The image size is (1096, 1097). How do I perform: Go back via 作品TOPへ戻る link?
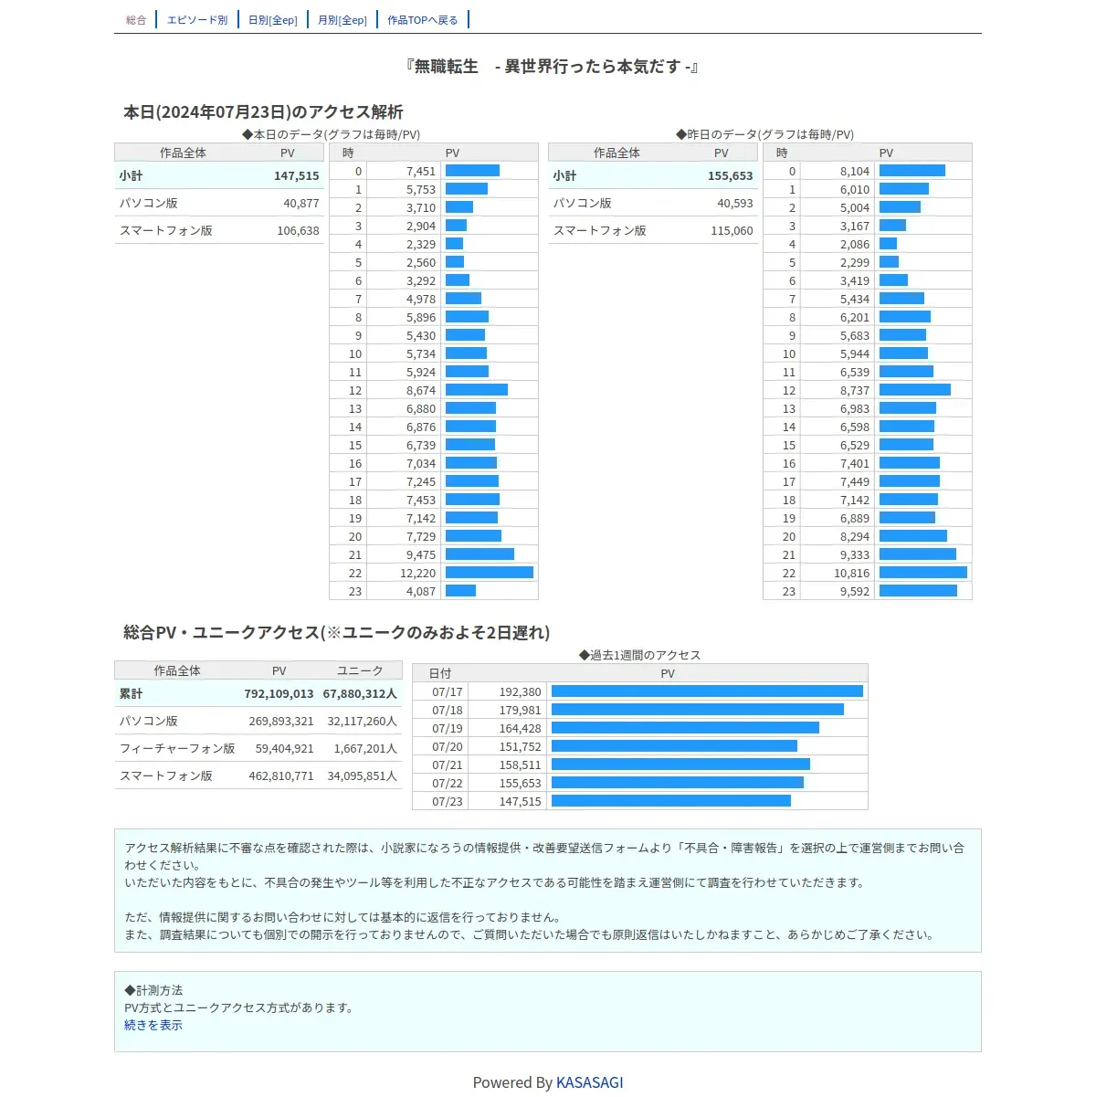pos(423,20)
